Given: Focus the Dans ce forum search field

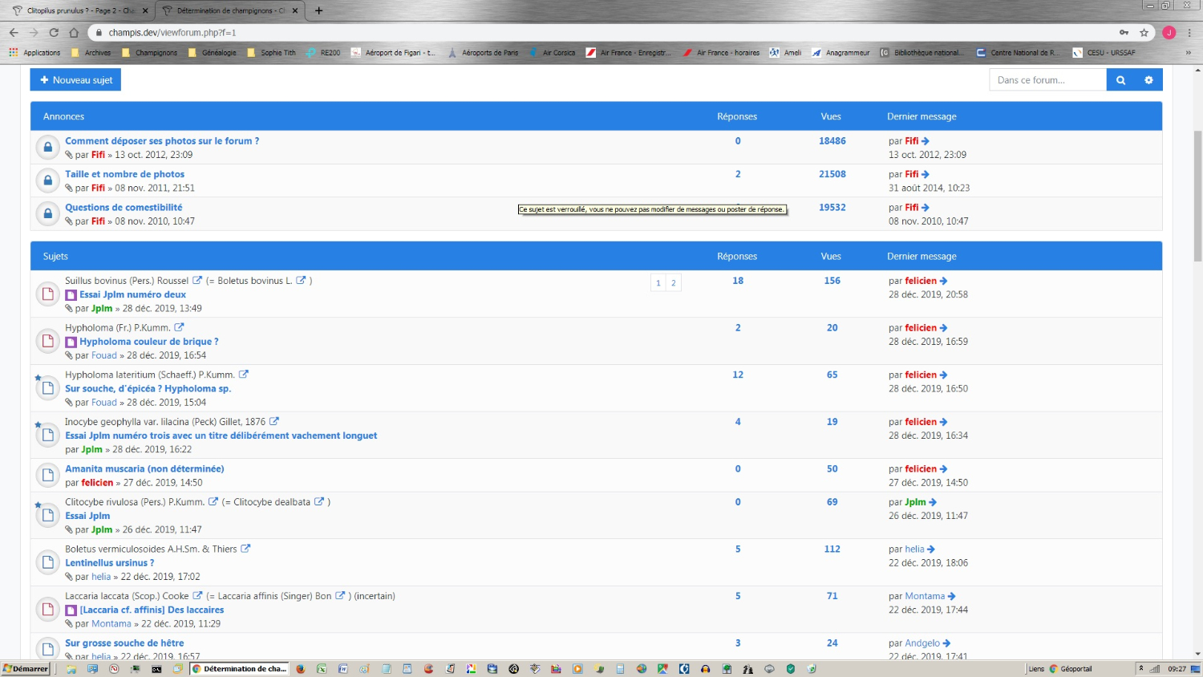Looking at the screenshot, I should (x=1047, y=80).
